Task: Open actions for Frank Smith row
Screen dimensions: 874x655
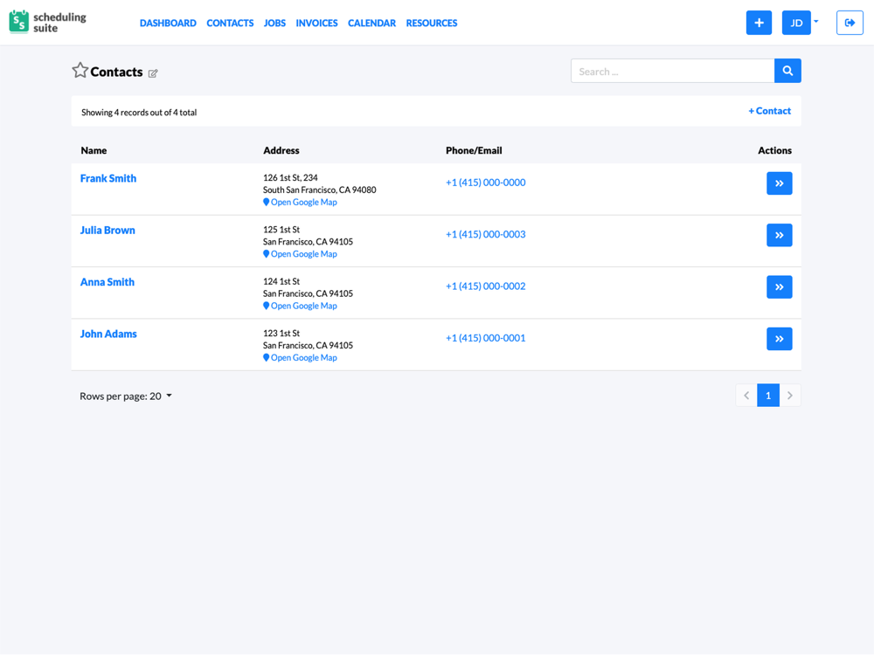Action: [x=780, y=183]
